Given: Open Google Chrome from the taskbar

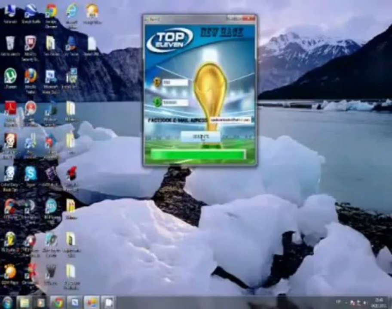Looking at the screenshot, I should click(58, 303).
